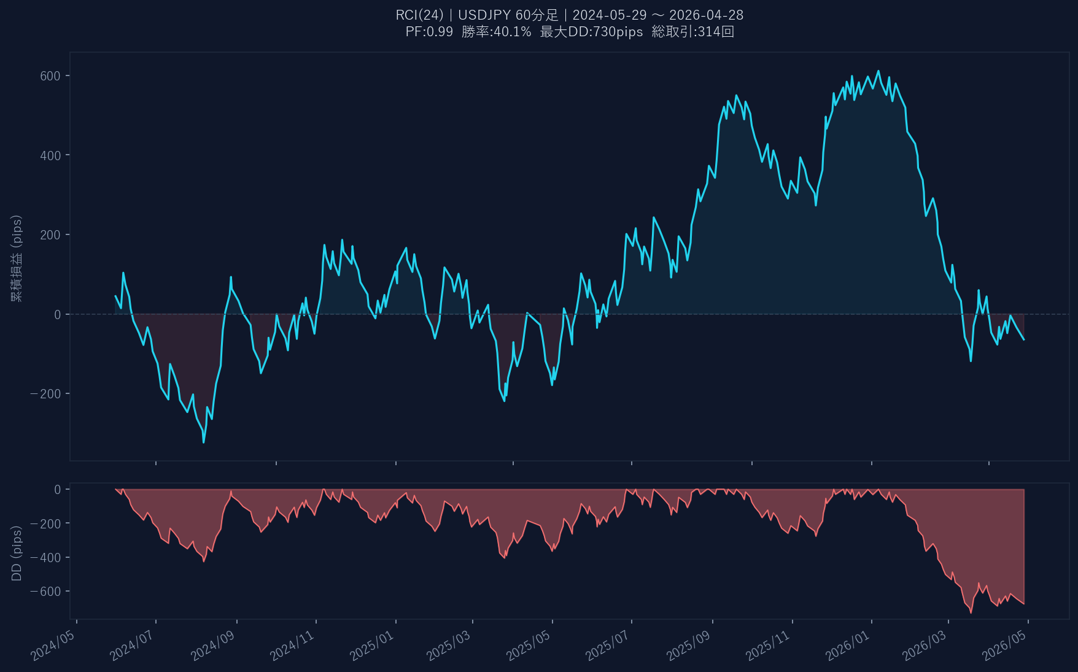Screen dimensions: 1078x672
Task: Select the 2026/03 date label
Action: (925, 645)
